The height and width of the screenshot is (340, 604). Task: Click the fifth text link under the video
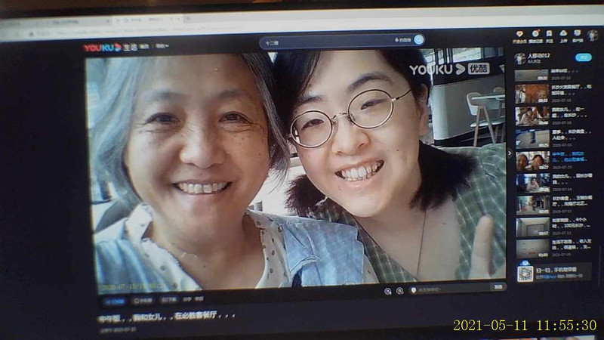(199, 298)
